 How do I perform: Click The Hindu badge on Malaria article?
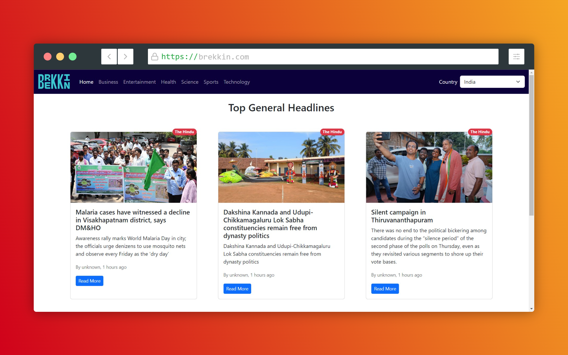[x=184, y=132]
